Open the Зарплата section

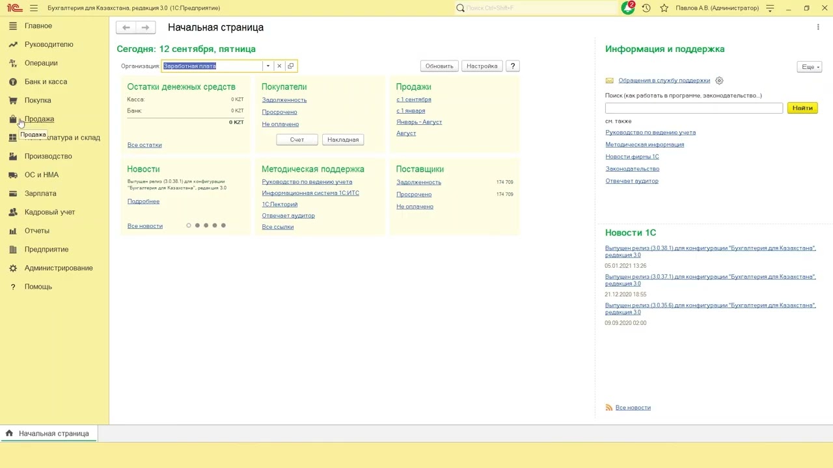tap(40, 194)
